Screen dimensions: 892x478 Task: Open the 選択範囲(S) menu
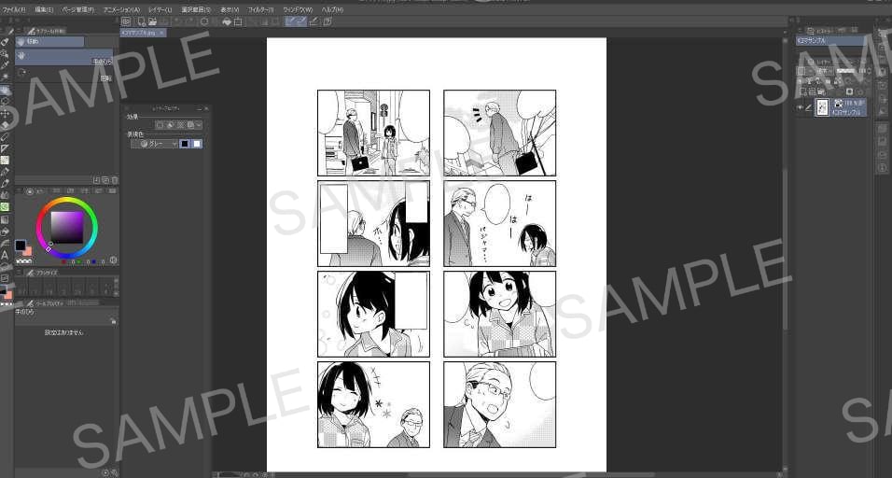pos(196,9)
